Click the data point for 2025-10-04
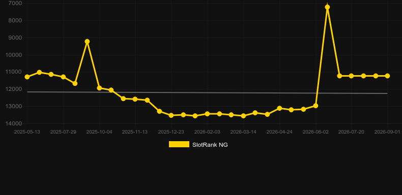 [x=99, y=88]
